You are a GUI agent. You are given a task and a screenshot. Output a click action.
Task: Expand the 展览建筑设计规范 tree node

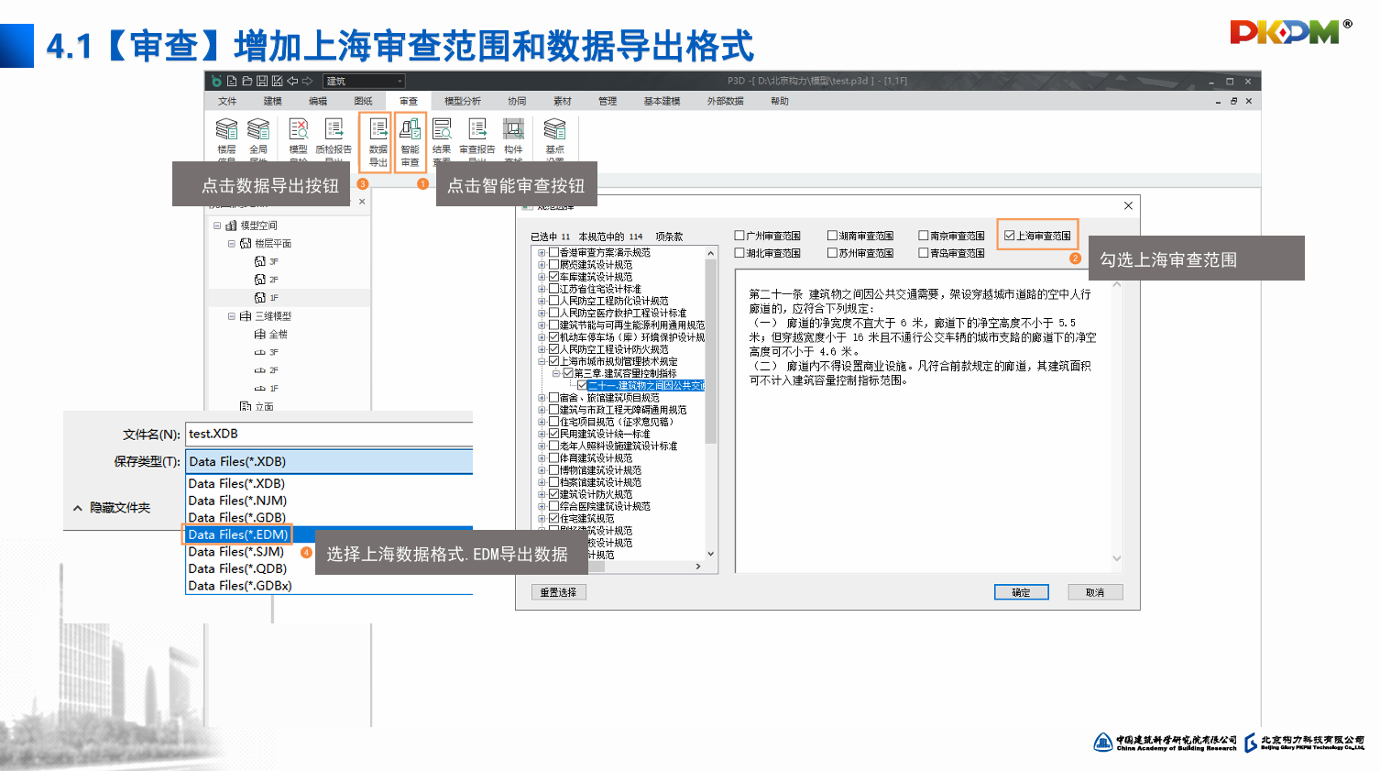pyautogui.click(x=542, y=265)
